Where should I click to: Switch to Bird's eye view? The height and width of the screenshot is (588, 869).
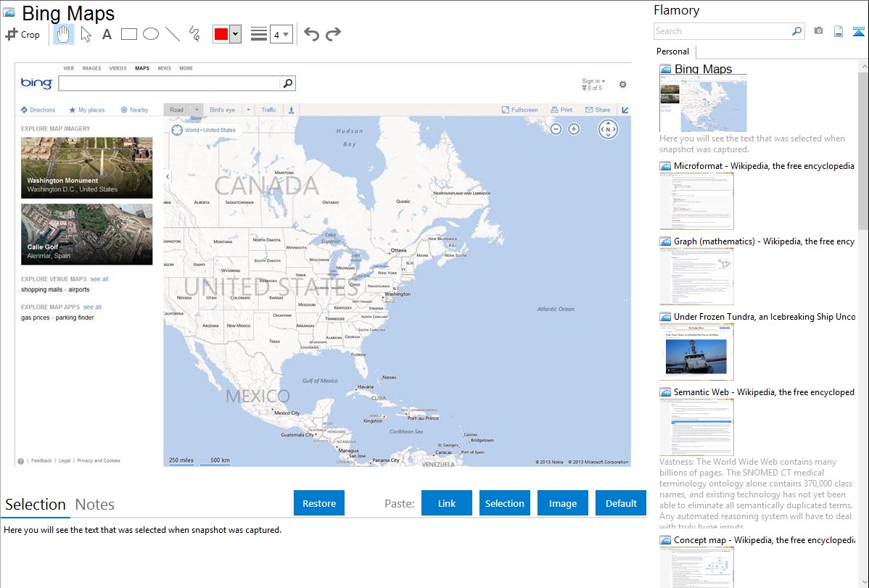coord(222,109)
